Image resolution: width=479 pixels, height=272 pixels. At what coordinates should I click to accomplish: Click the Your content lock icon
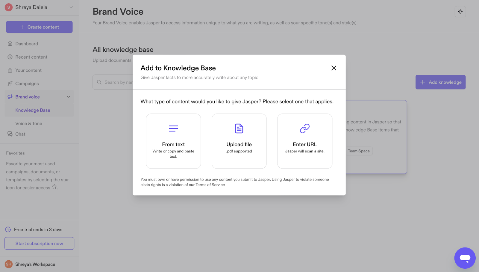(10, 70)
